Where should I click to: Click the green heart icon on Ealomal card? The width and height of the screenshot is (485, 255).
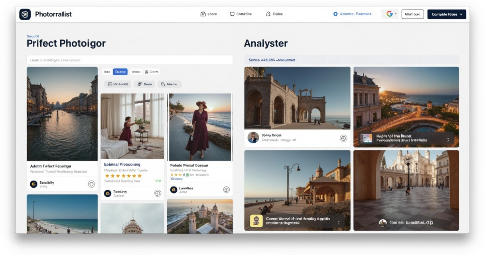pos(158,181)
